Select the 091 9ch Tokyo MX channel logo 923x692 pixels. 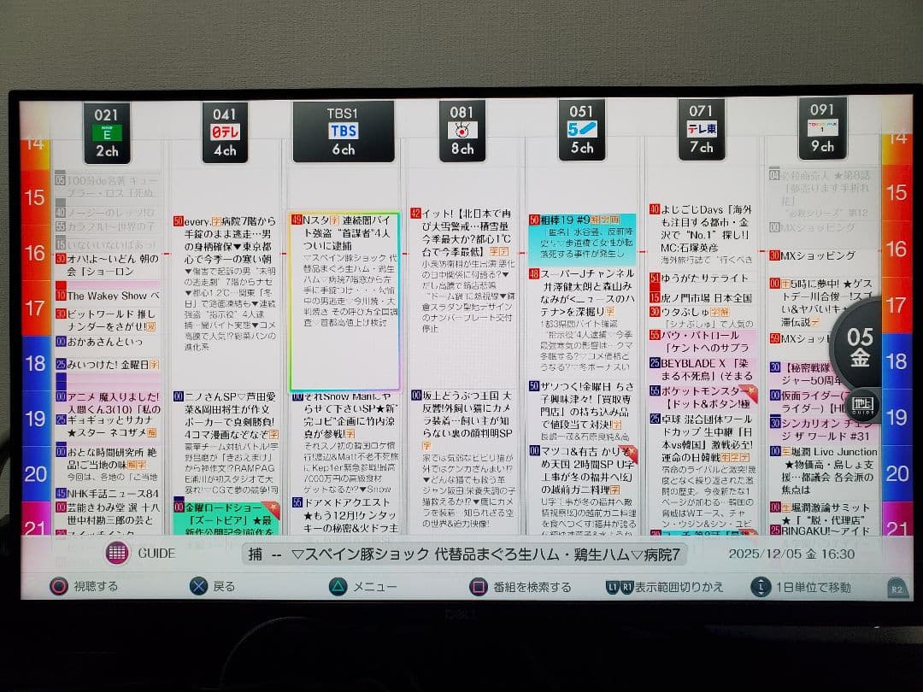pos(822,127)
